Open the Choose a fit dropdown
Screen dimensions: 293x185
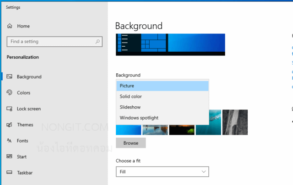click(163, 172)
